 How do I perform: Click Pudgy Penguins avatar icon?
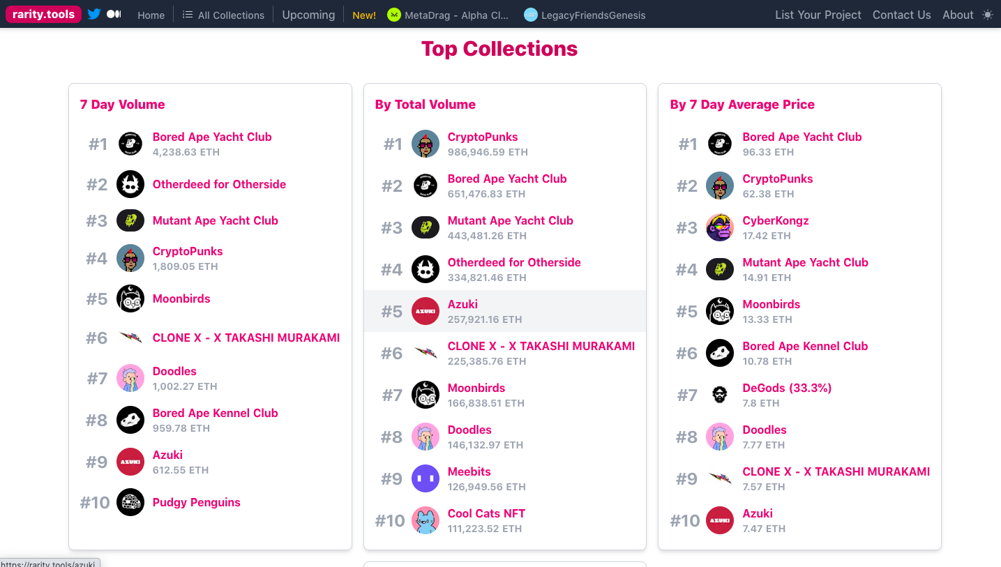[x=130, y=502]
